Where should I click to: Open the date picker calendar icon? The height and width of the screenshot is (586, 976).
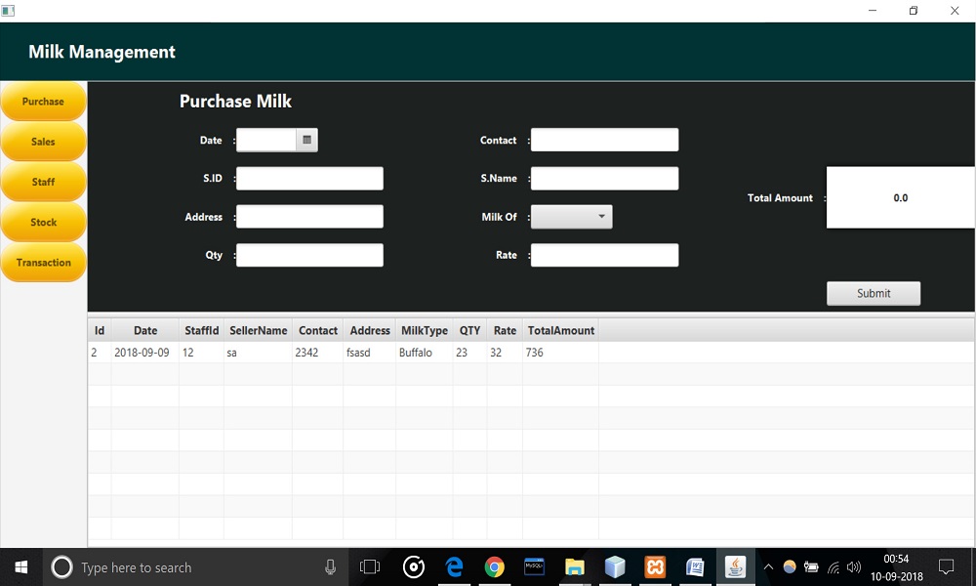306,141
